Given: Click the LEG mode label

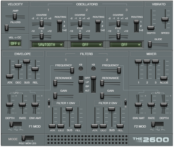Looking at the screenshot, I should point(34,143).
